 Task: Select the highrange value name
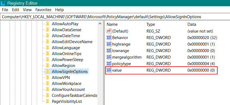121,44
